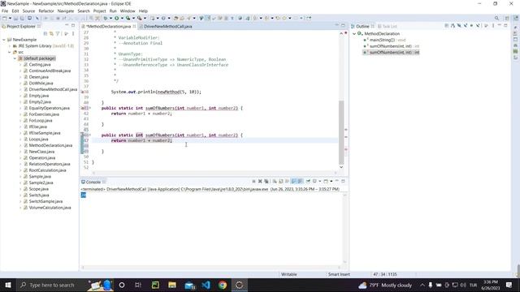Click the Save icon in main toolbar
Image resolution: width=520 pixels, height=292 pixels.
pos(15,18)
